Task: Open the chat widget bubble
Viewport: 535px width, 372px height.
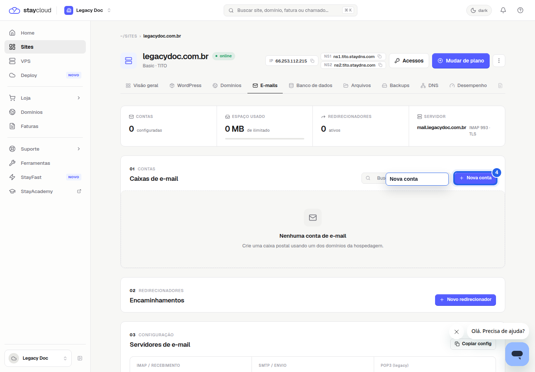Action: pyautogui.click(x=517, y=354)
